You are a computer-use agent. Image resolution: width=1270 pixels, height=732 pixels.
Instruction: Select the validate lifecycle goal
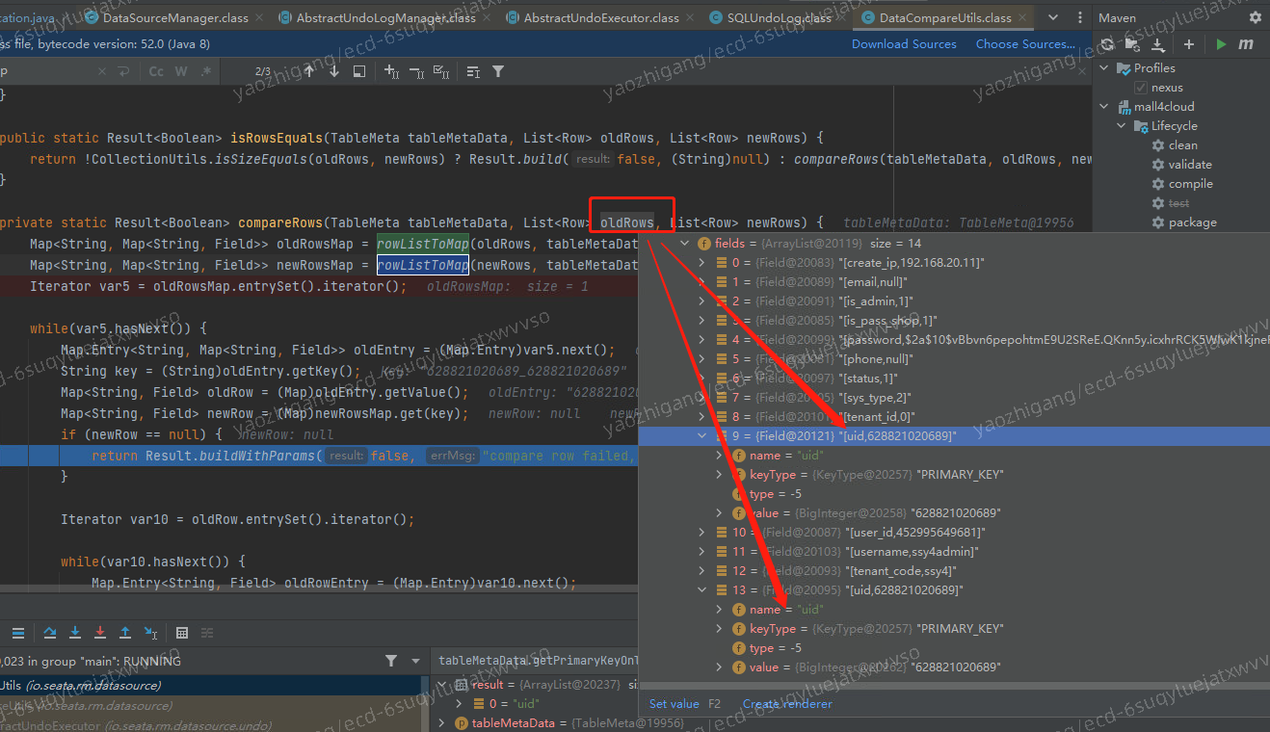(1190, 165)
